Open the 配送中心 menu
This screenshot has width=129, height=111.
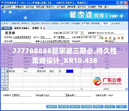[x=51, y=7]
